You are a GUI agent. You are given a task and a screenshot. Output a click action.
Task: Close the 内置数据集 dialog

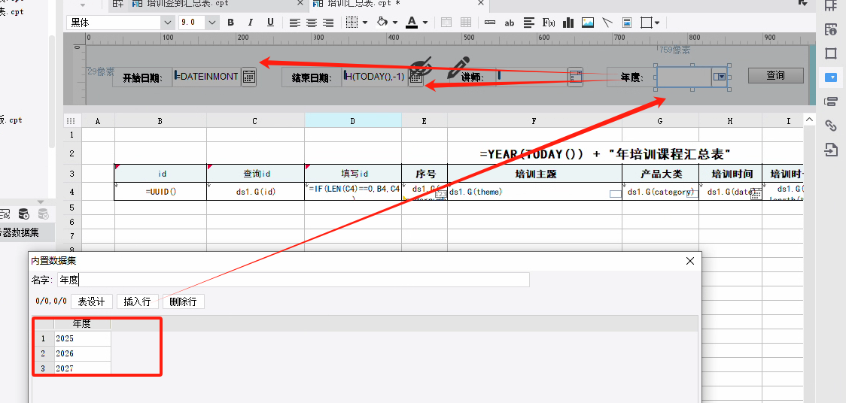click(689, 261)
